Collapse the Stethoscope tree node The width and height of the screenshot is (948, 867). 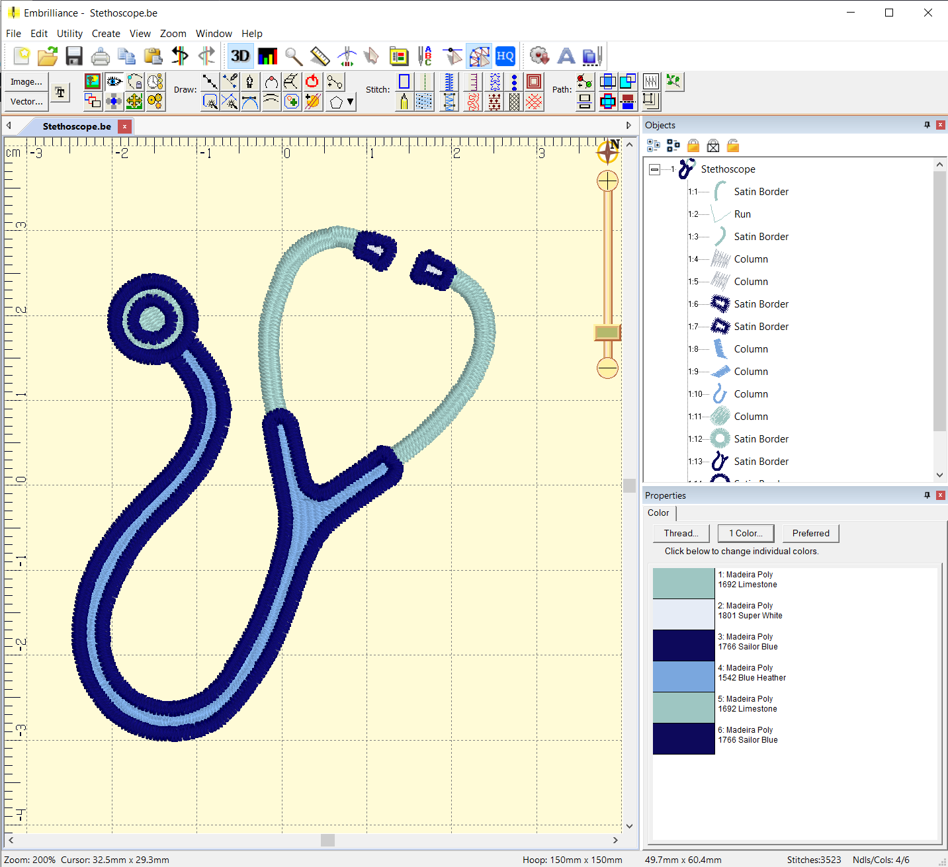coord(654,169)
